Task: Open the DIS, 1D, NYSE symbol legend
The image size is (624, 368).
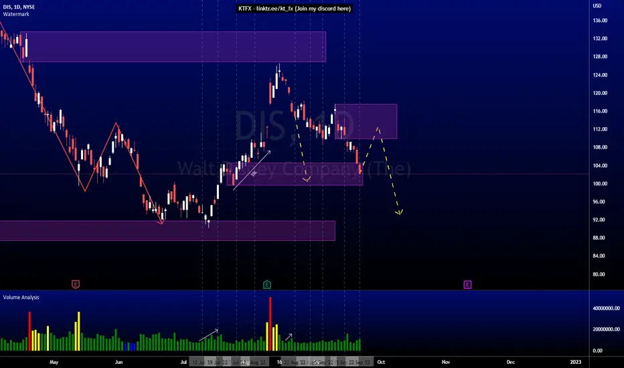Action: [x=19, y=7]
